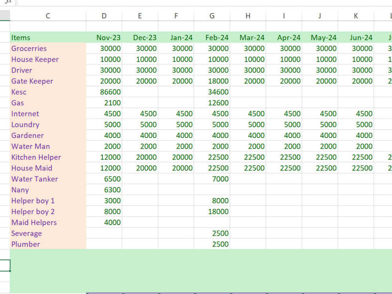This screenshot has width=392, height=294.
Task: Click Water Man Apr-24 value 2000
Action: pyautogui.click(x=284, y=146)
